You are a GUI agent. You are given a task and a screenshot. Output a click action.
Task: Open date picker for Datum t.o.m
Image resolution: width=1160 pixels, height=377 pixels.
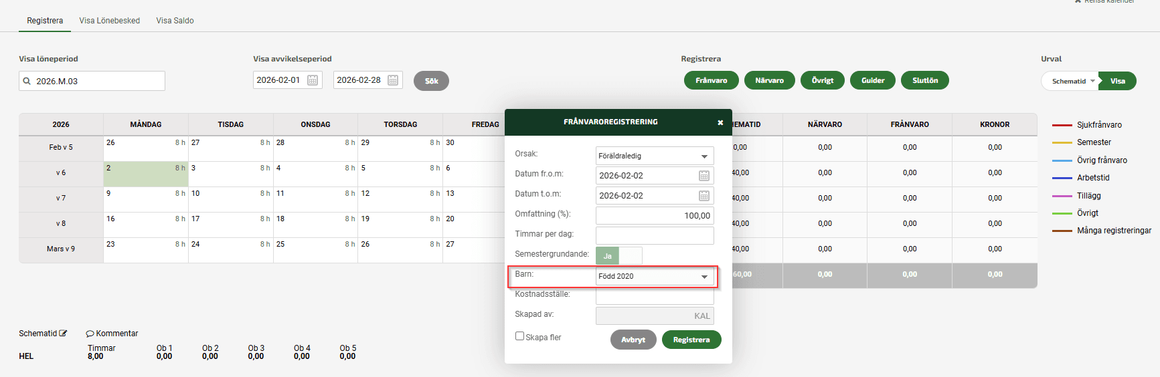point(704,196)
